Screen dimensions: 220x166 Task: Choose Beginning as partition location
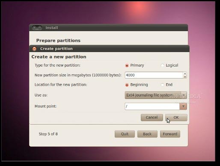(x=127, y=85)
